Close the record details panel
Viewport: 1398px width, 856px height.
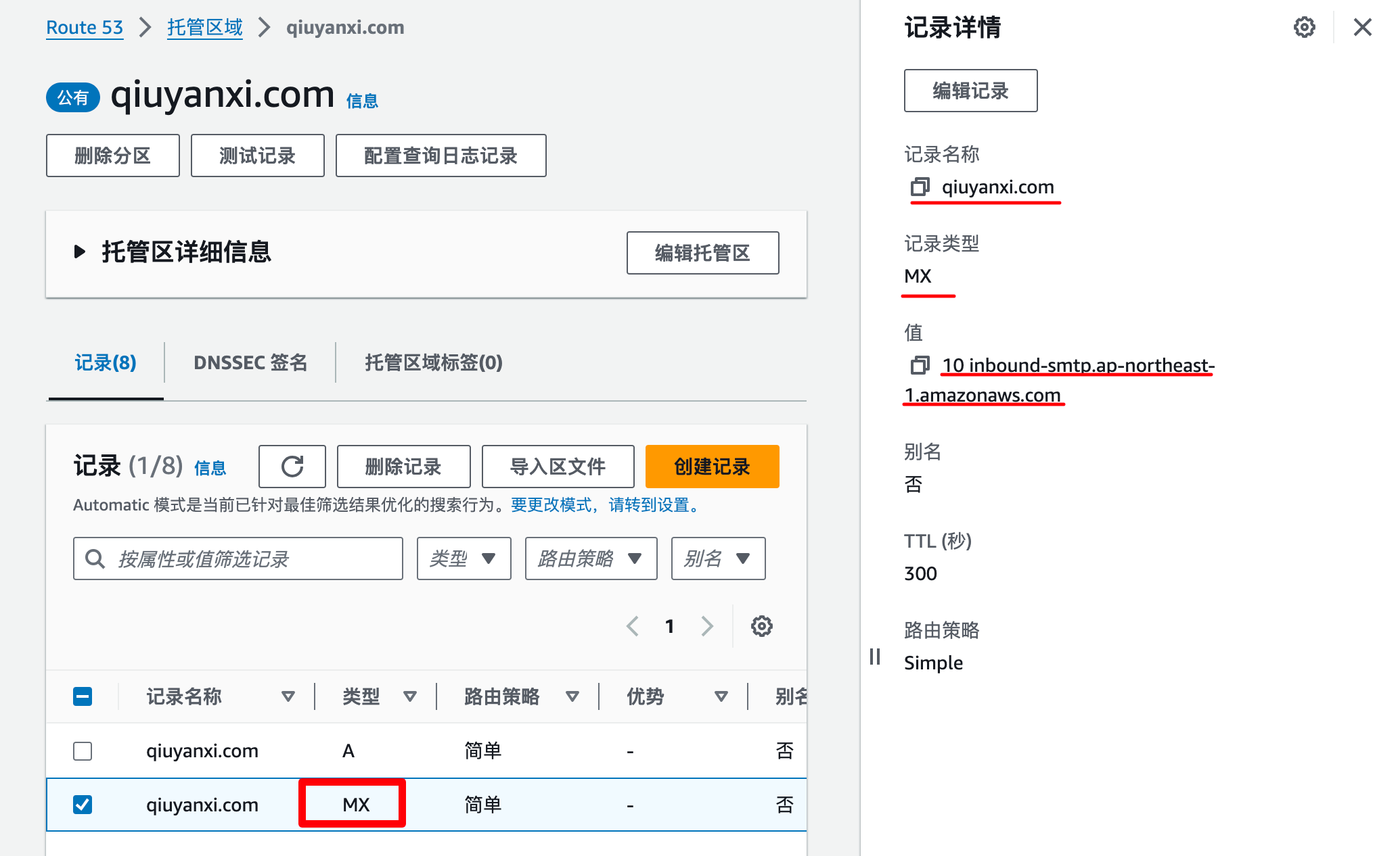pyautogui.click(x=1362, y=27)
